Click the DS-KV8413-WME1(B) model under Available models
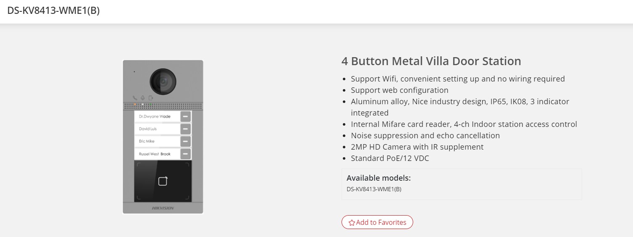 point(374,189)
